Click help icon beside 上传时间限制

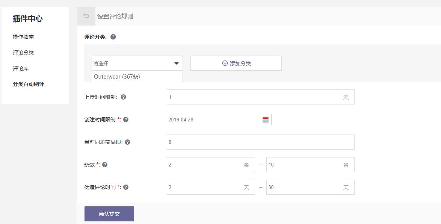click(x=123, y=97)
